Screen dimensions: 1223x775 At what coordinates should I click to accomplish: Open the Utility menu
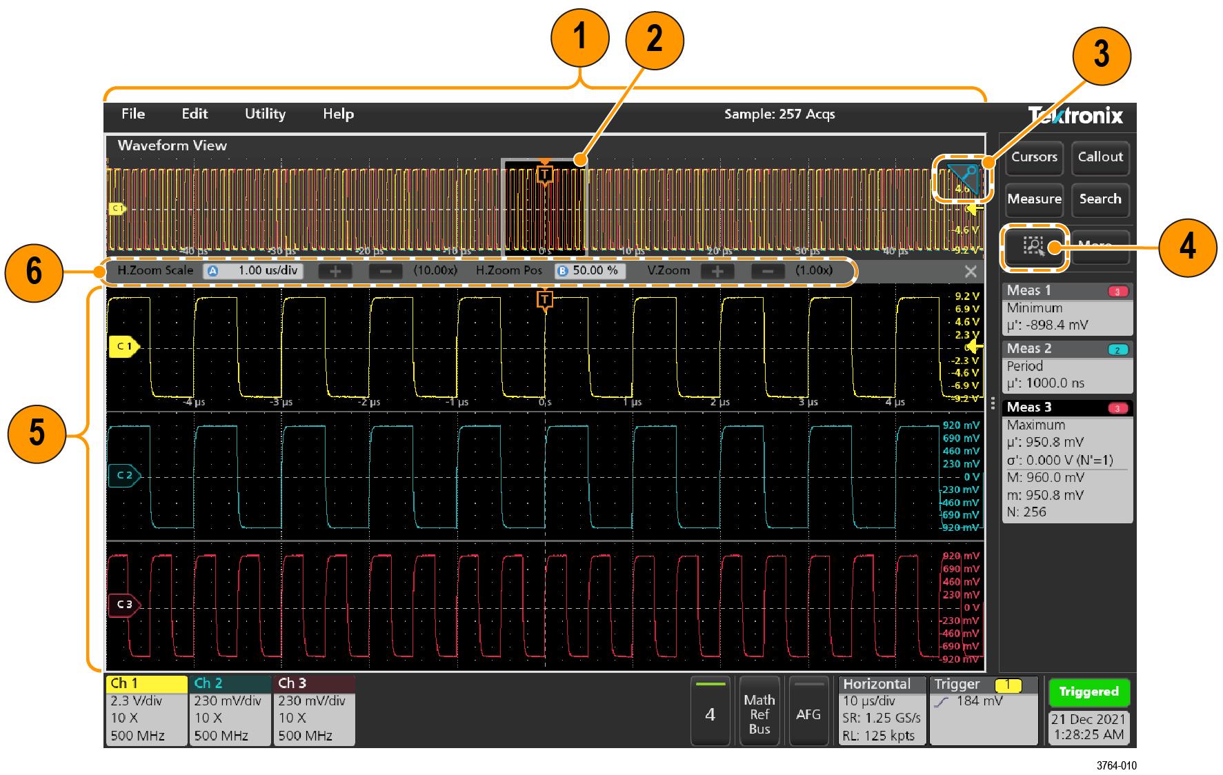pyautogui.click(x=265, y=114)
